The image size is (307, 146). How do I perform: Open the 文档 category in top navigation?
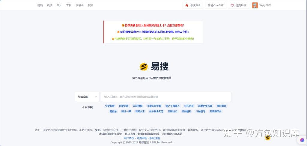coord(69,5)
